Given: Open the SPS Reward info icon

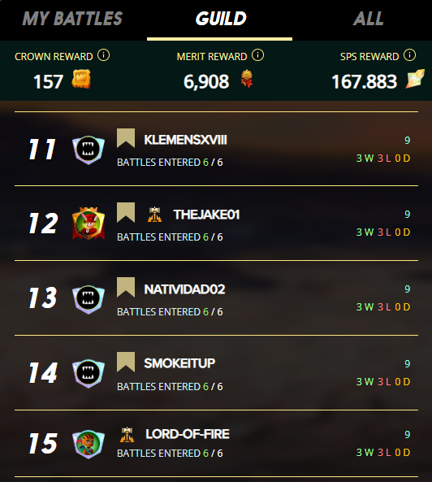Looking at the screenshot, I should tap(409, 55).
